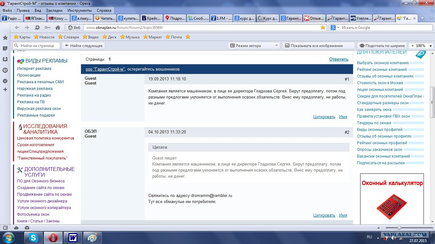Open the Закладки menu
Screen dimensions: 435x244
tap(54, 10)
